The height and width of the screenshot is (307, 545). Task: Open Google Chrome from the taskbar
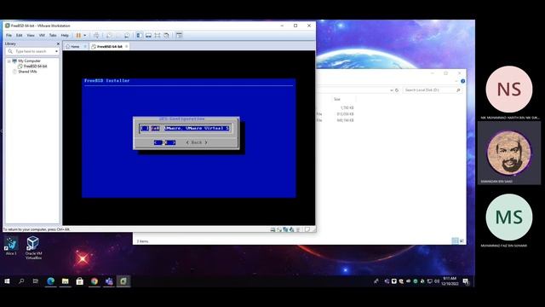95,281
